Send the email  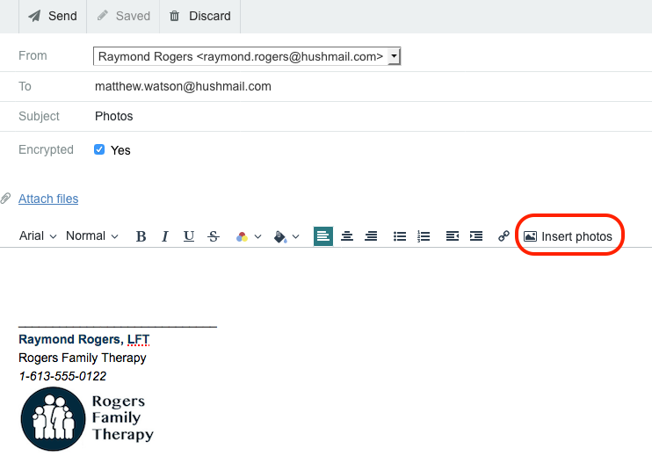[52, 16]
